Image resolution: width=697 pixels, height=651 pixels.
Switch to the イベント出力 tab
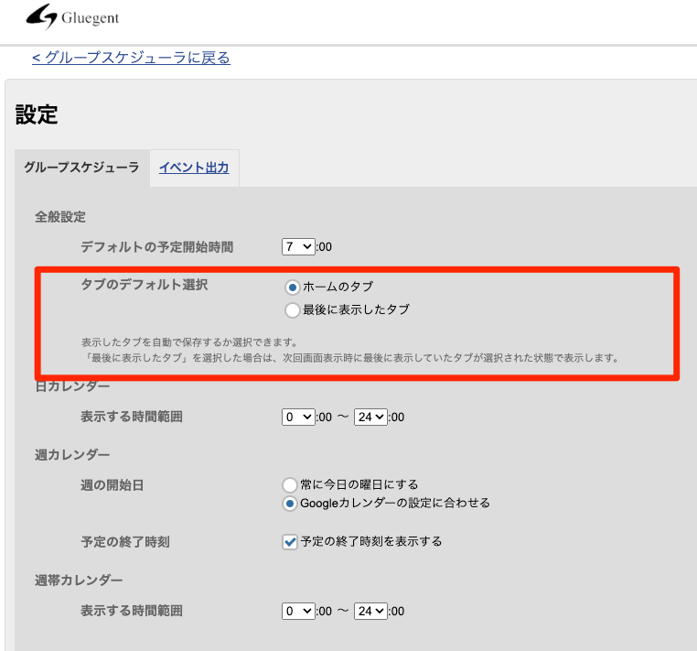click(x=194, y=168)
